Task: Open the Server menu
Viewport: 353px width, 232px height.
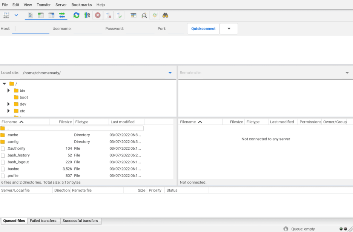Action: (x=61, y=5)
